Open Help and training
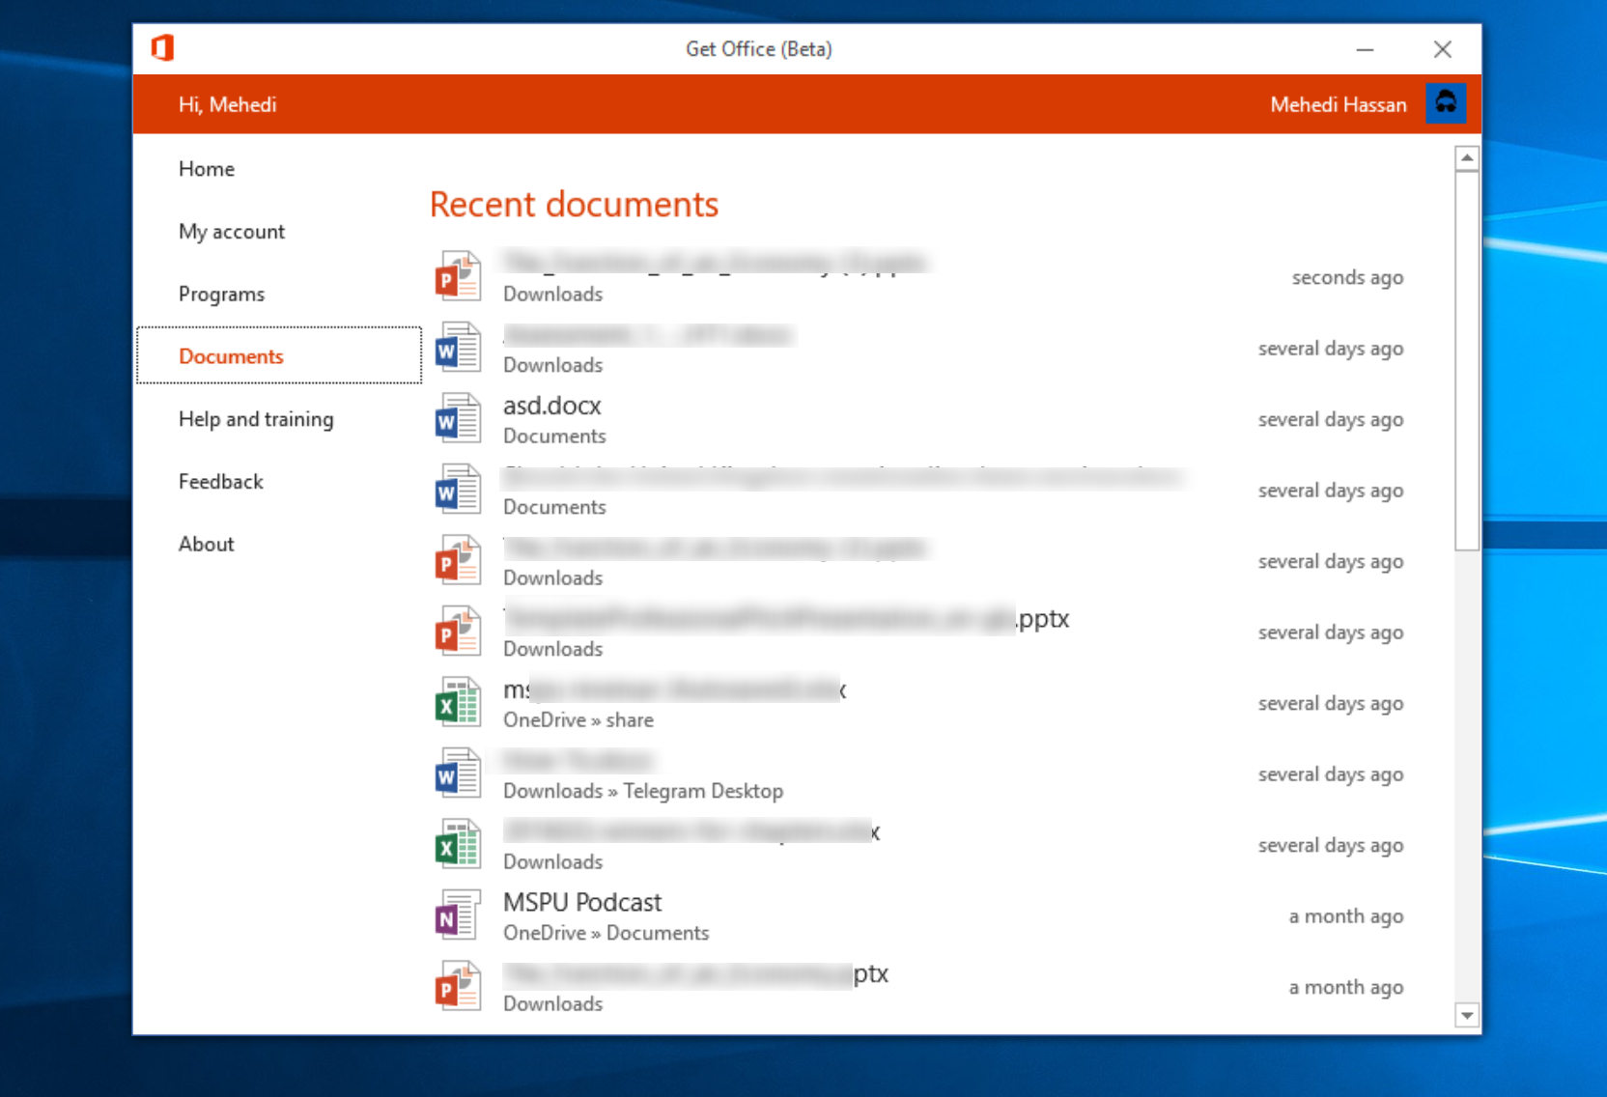1607x1097 pixels. coord(256,419)
